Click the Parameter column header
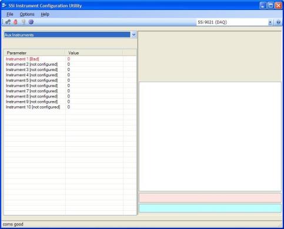 coord(35,53)
